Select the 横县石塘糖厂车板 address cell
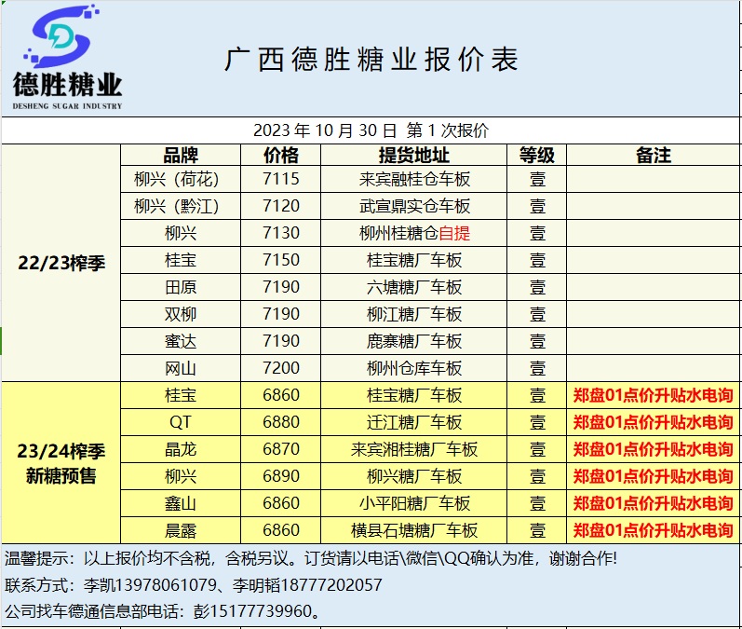 pyautogui.click(x=414, y=530)
